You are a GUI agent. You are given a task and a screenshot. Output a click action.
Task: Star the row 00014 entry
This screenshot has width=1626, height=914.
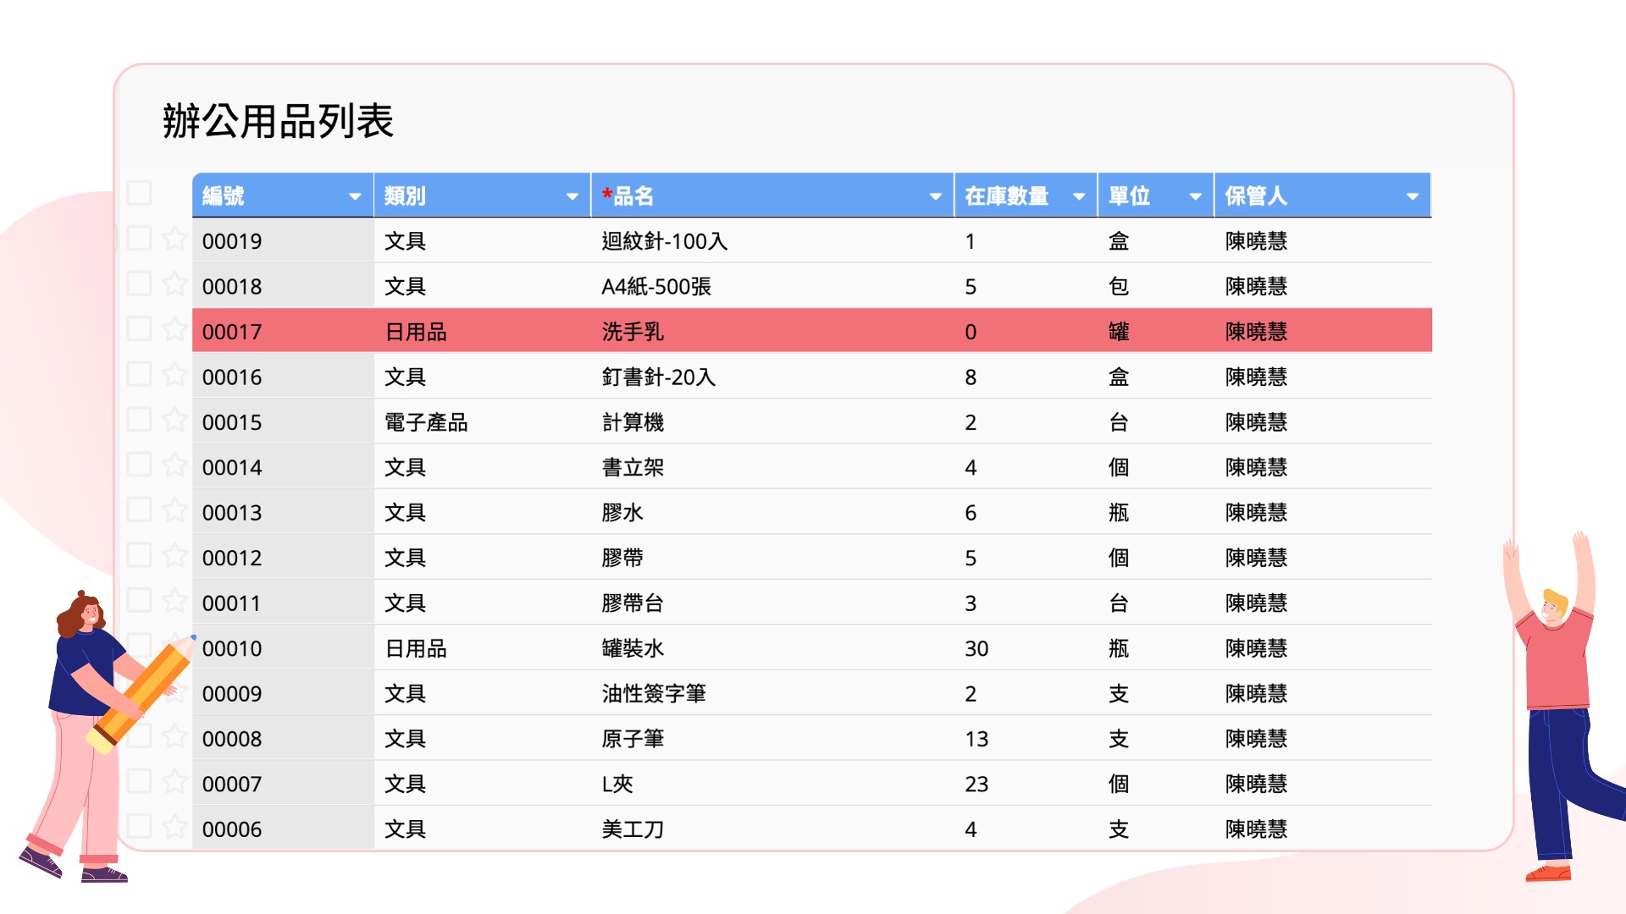174,465
